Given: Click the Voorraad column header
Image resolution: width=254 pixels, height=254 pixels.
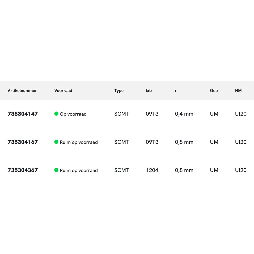Looking at the screenshot, I should pos(63,91).
